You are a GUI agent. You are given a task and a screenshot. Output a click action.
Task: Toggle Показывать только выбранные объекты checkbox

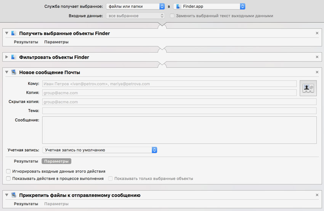tap(111, 178)
